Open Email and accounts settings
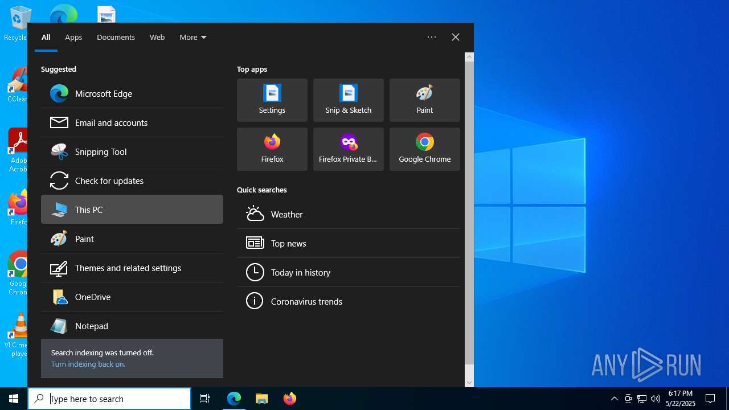 coord(132,122)
